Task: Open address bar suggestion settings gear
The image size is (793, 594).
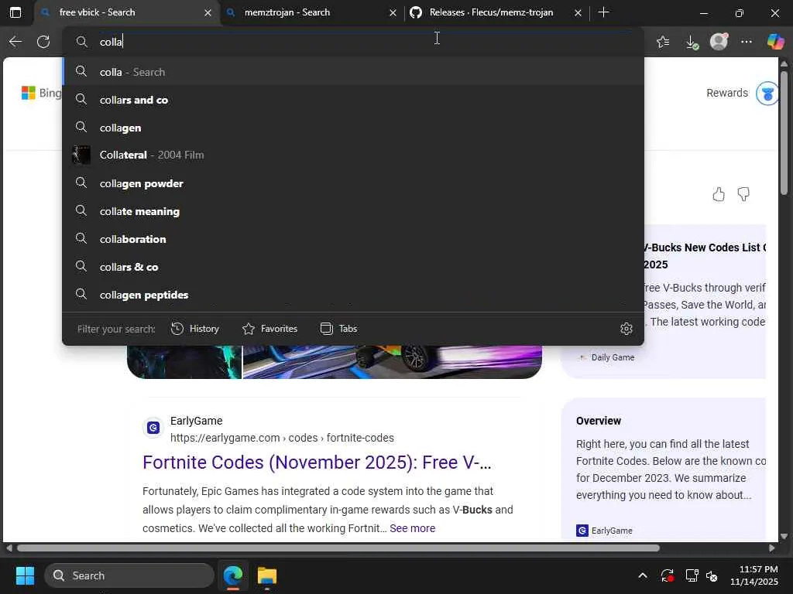Action: (x=626, y=329)
